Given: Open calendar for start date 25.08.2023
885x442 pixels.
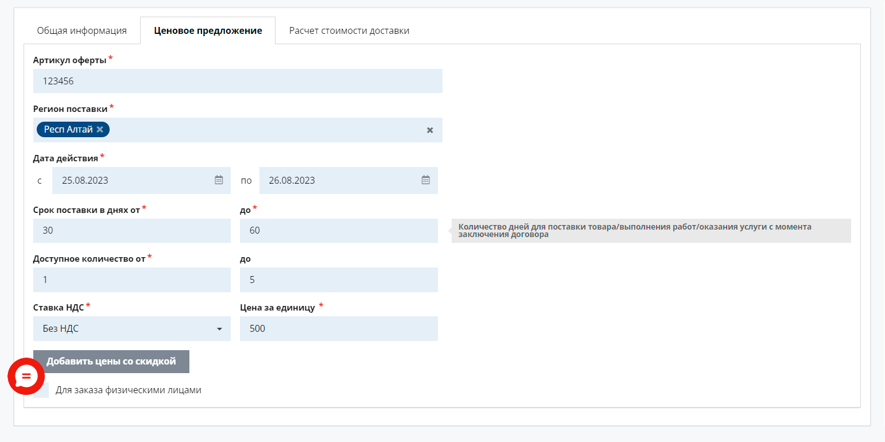Looking at the screenshot, I should pos(219,180).
